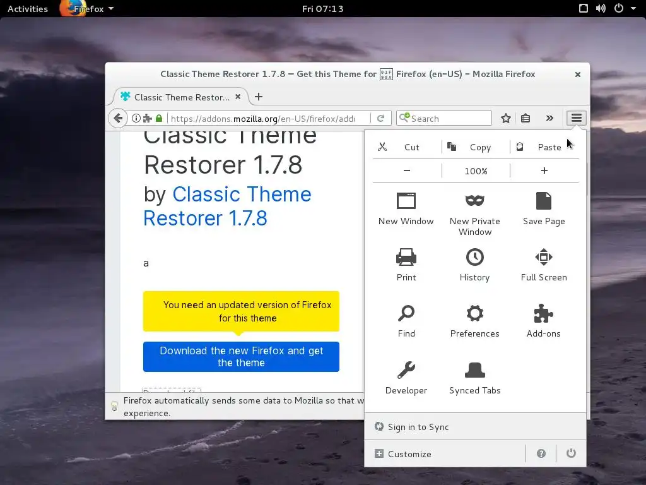Viewport: 646px width, 485px height.
Task: Open the Find tool
Action: (x=406, y=321)
